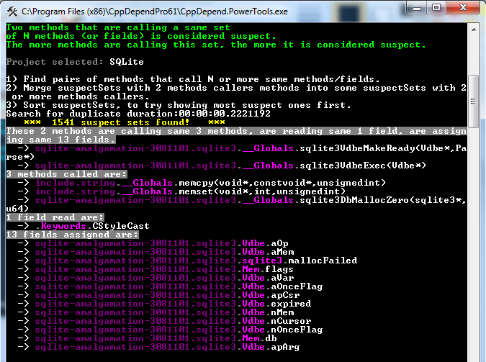Select the Mem.db field line
The height and width of the screenshot is (362, 486).
pyautogui.click(x=147, y=339)
